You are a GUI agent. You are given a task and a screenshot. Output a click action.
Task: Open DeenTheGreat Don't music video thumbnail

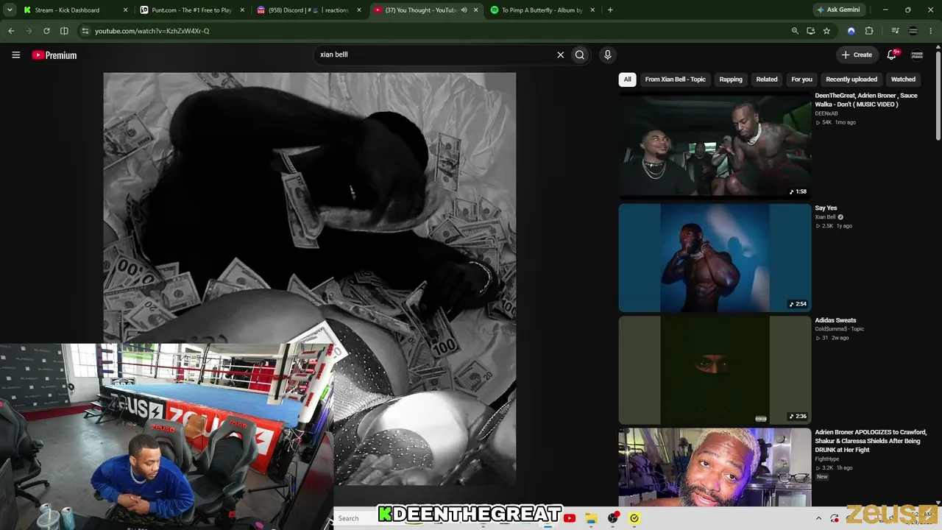715,145
